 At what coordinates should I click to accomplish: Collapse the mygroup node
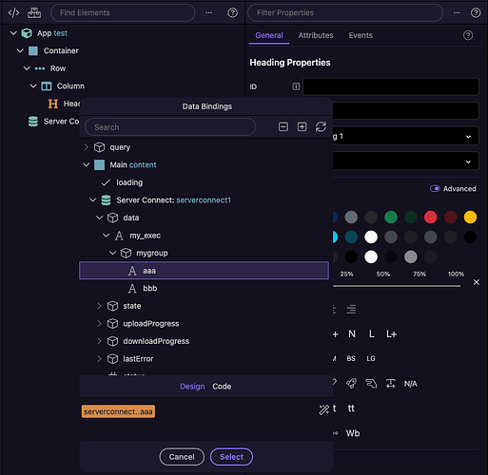[112, 253]
